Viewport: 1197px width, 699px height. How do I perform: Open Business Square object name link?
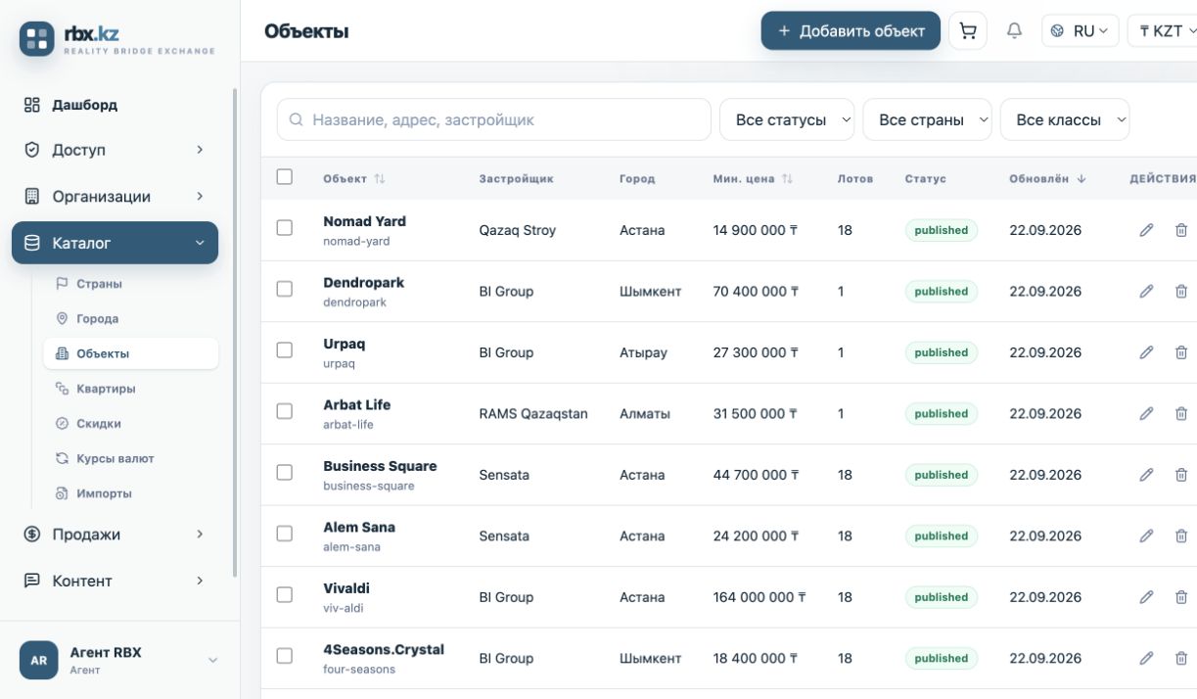380,466
